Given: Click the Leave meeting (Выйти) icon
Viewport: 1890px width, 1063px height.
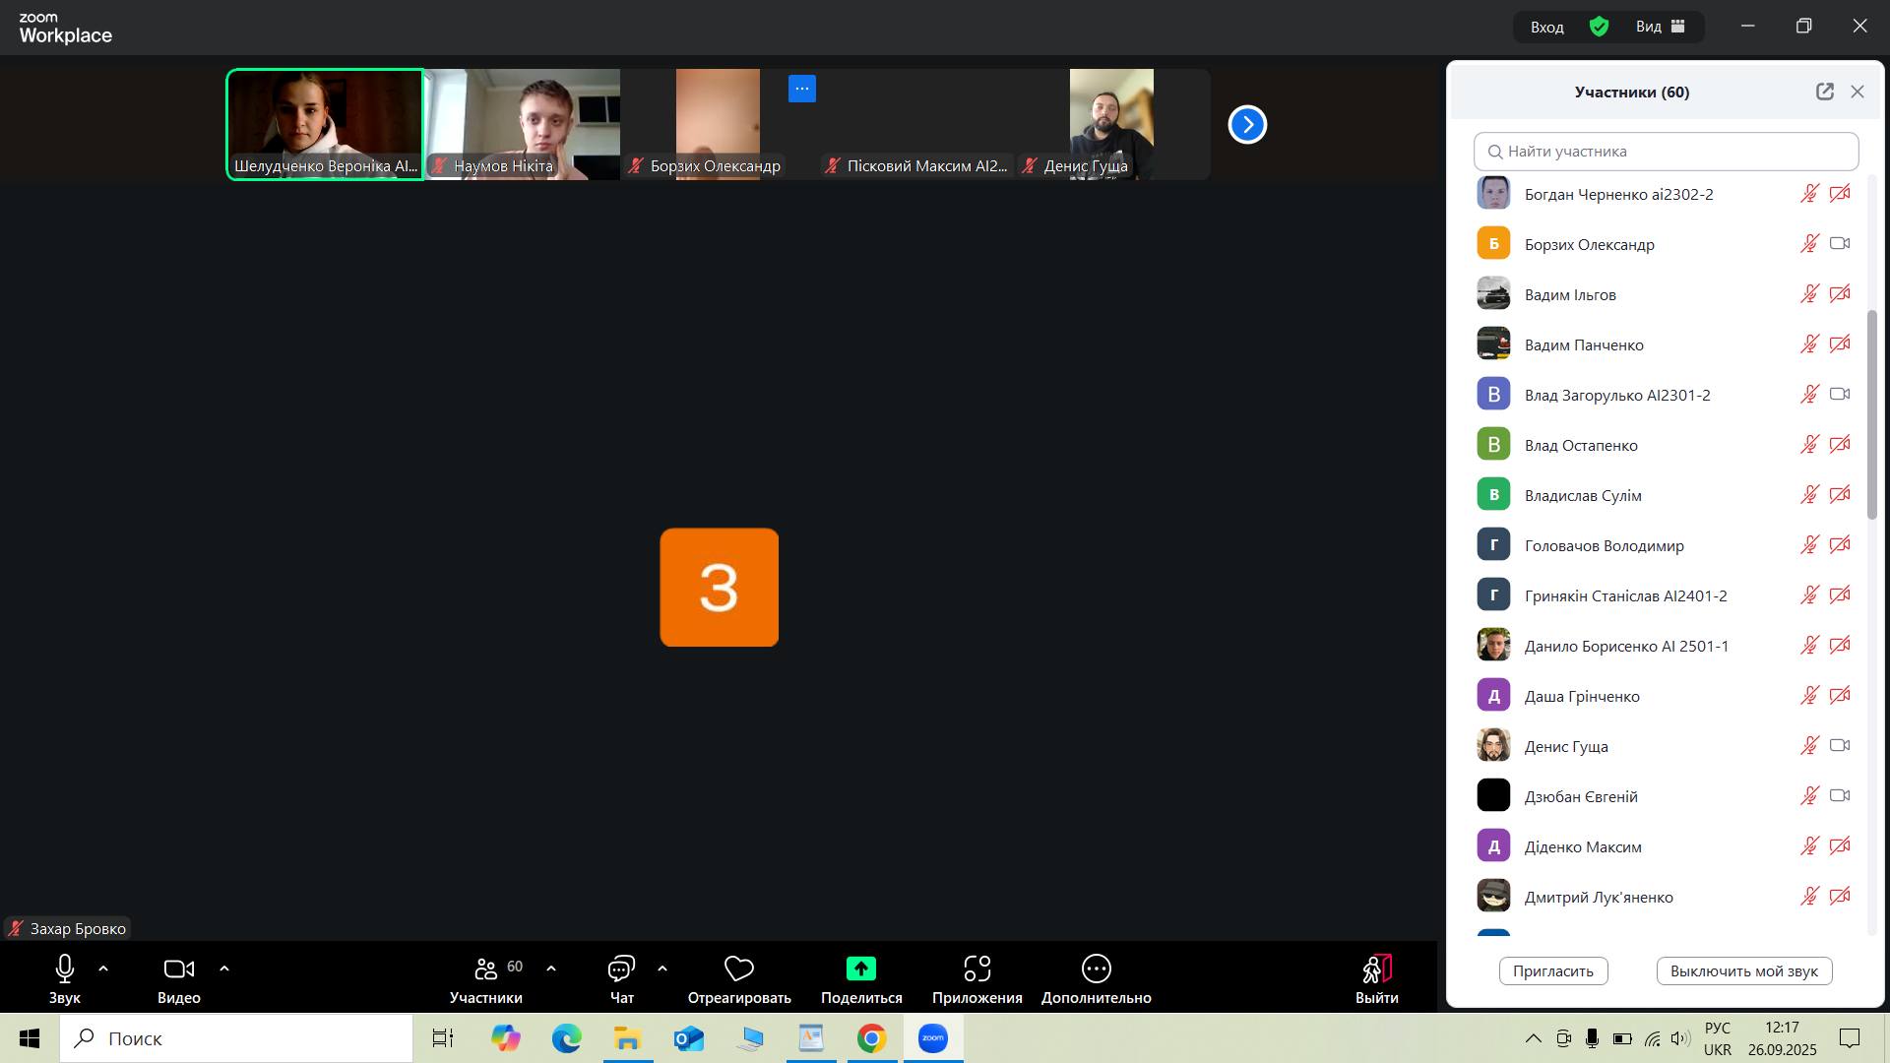Looking at the screenshot, I should point(1376,969).
